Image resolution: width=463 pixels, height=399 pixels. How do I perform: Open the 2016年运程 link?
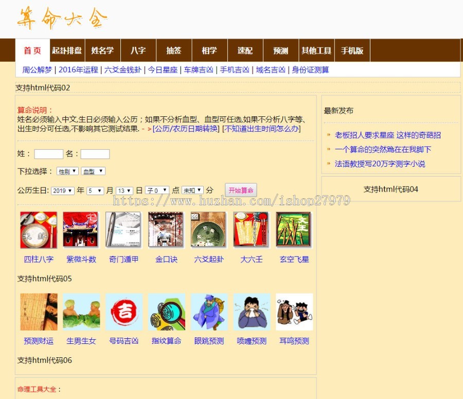pyautogui.click(x=78, y=70)
